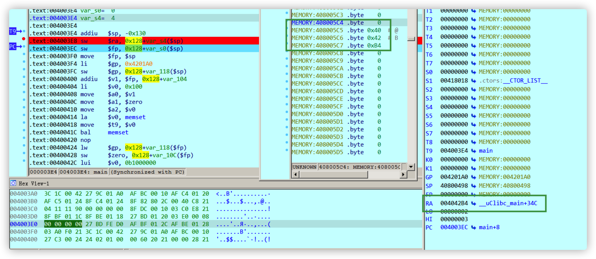Follow the main+8 link beside PC
596x259 pixels.
[489, 227]
